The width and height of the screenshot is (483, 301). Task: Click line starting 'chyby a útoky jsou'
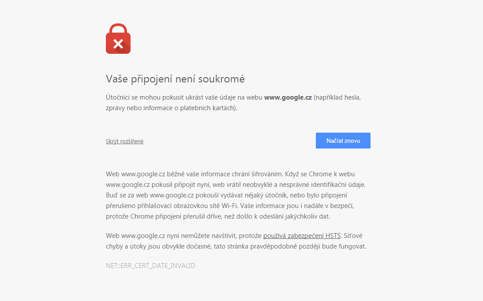236,246
